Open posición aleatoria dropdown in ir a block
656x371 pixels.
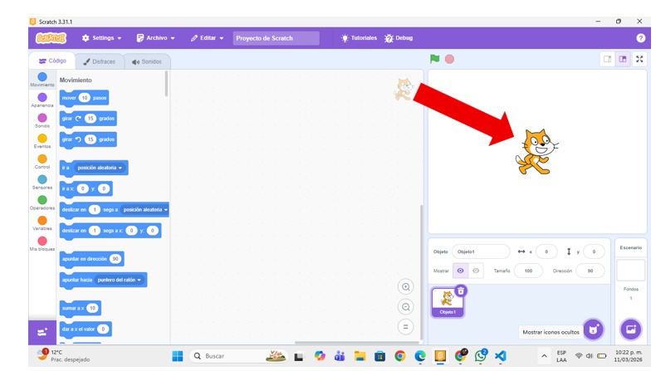(100, 168)
